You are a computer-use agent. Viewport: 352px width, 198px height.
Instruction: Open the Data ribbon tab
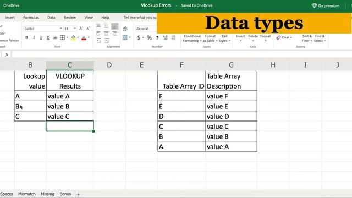(x=51, y=17)
